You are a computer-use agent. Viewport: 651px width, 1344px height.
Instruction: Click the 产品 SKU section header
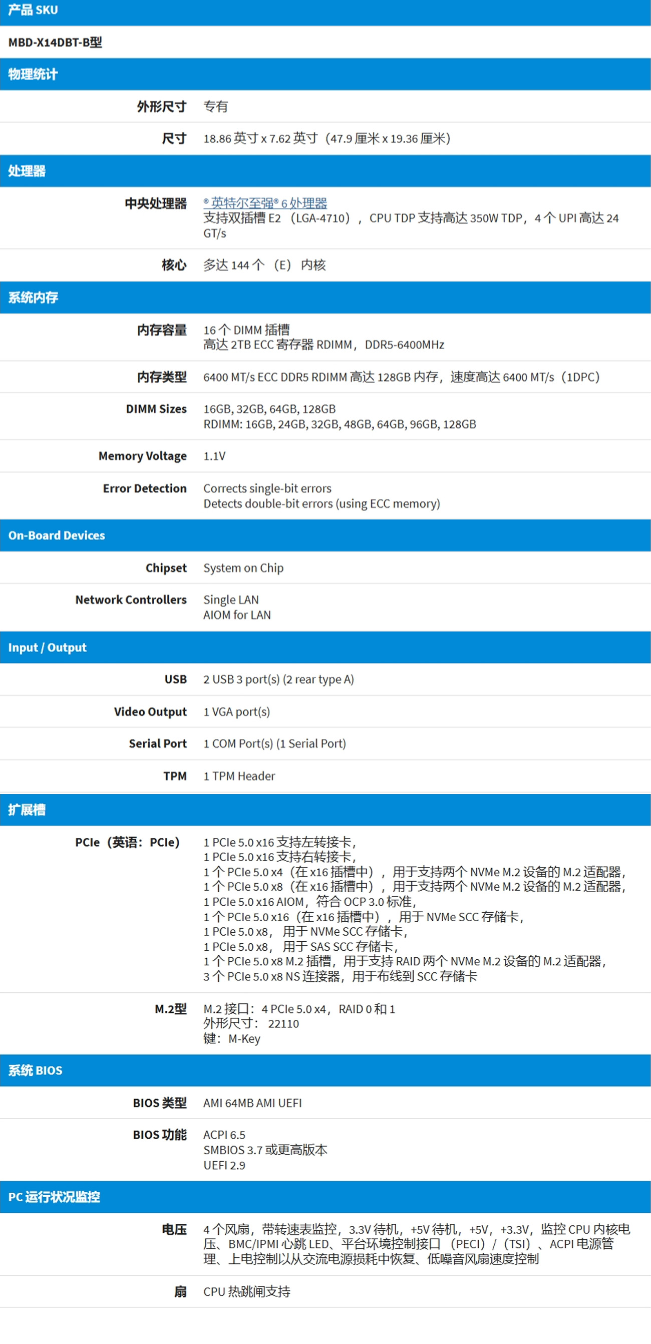[33, 11]
